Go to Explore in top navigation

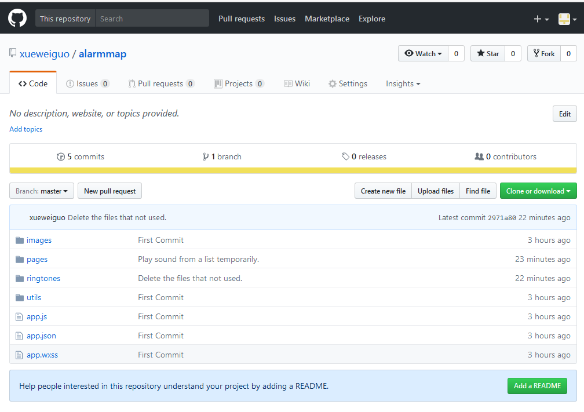(372, 19)
